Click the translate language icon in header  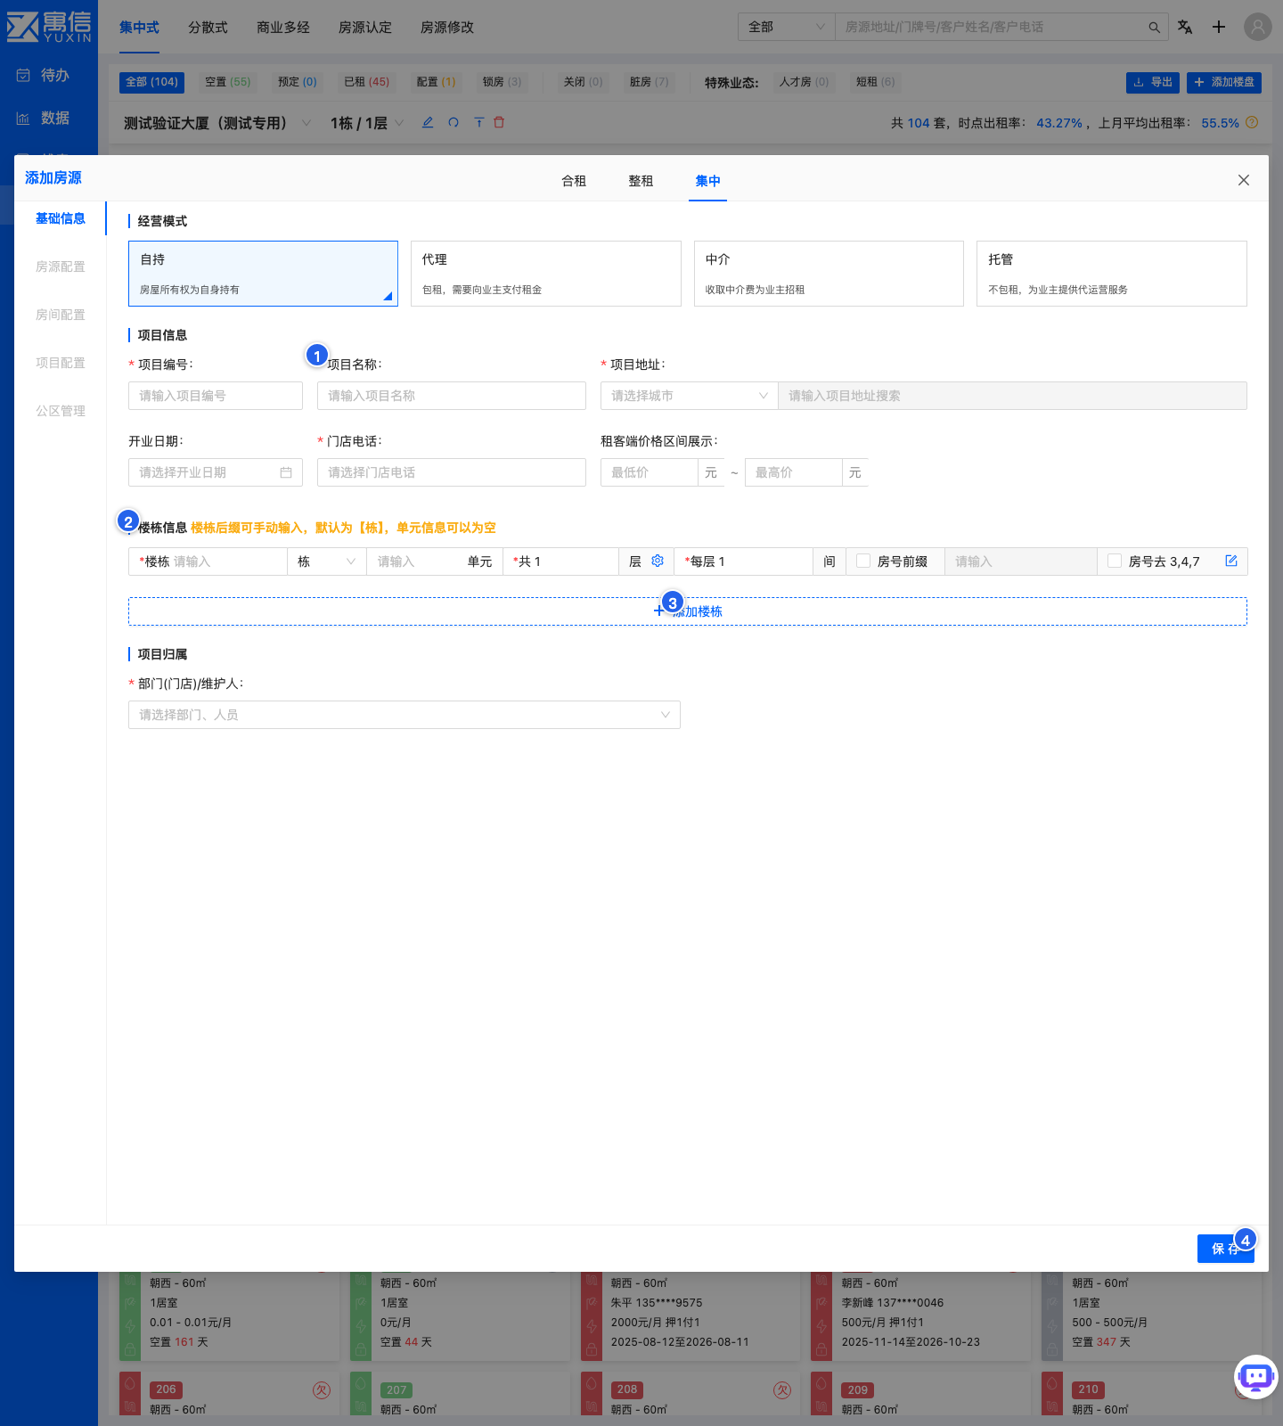click(x=1185, y=27)
